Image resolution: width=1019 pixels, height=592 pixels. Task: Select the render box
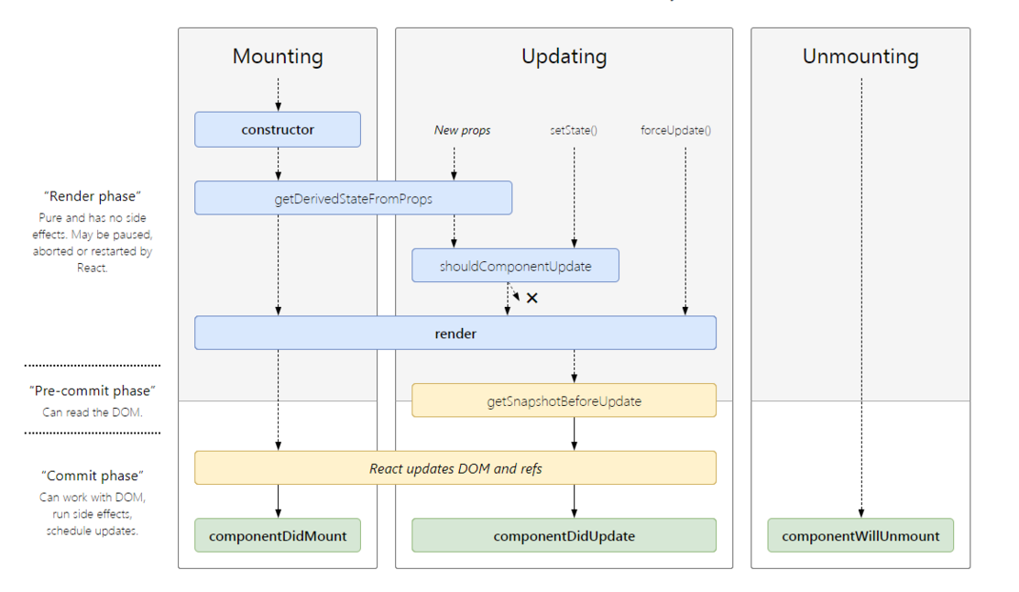[x=455, y=333]
